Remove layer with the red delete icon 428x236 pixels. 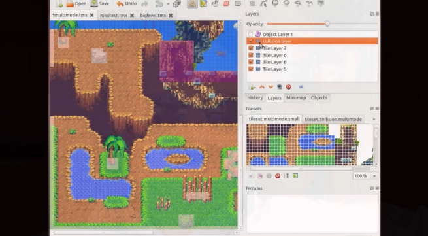pos(289,87)
